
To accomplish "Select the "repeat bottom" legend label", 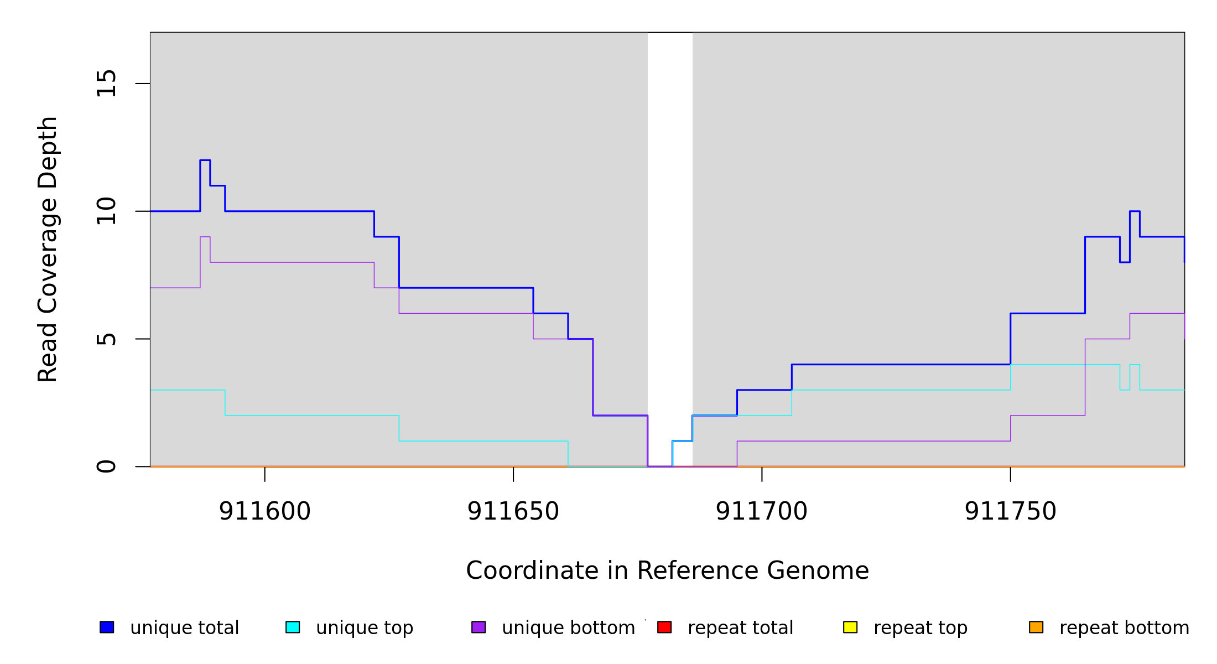I will [x=1124, y=628].
